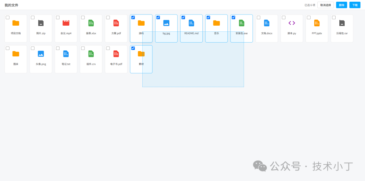Click the 方案.pdf red document icon
This screenshot has height=181, width=365.
point(116,23)
